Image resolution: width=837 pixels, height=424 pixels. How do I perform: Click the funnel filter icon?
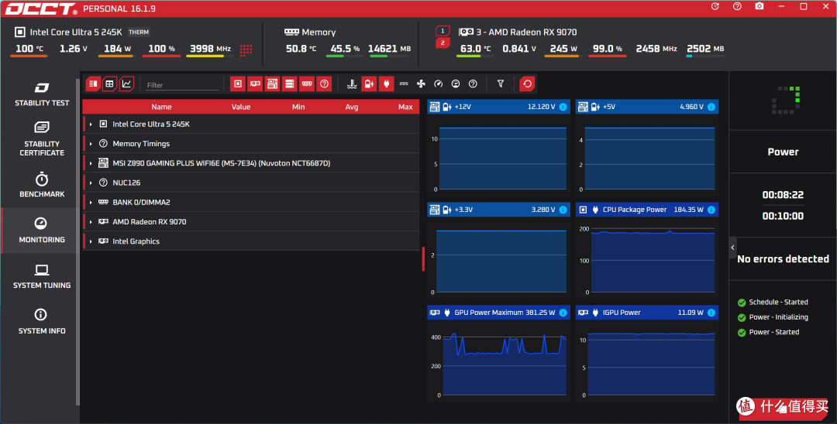point(500,84)
